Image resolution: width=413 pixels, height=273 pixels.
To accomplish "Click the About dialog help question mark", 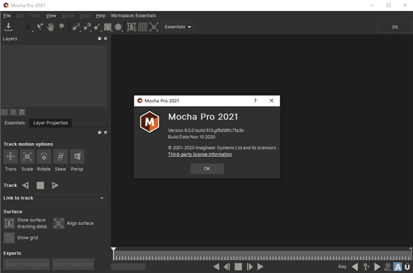I will [255, 100].
